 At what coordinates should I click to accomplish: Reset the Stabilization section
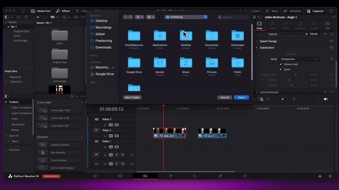tap(332, 47)
